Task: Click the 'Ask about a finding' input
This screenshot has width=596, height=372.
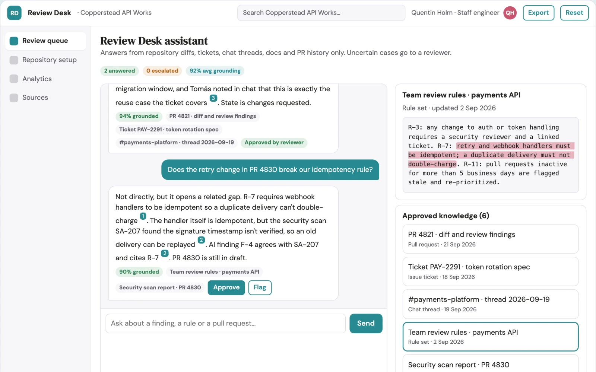Action: [x=225, y=324]
